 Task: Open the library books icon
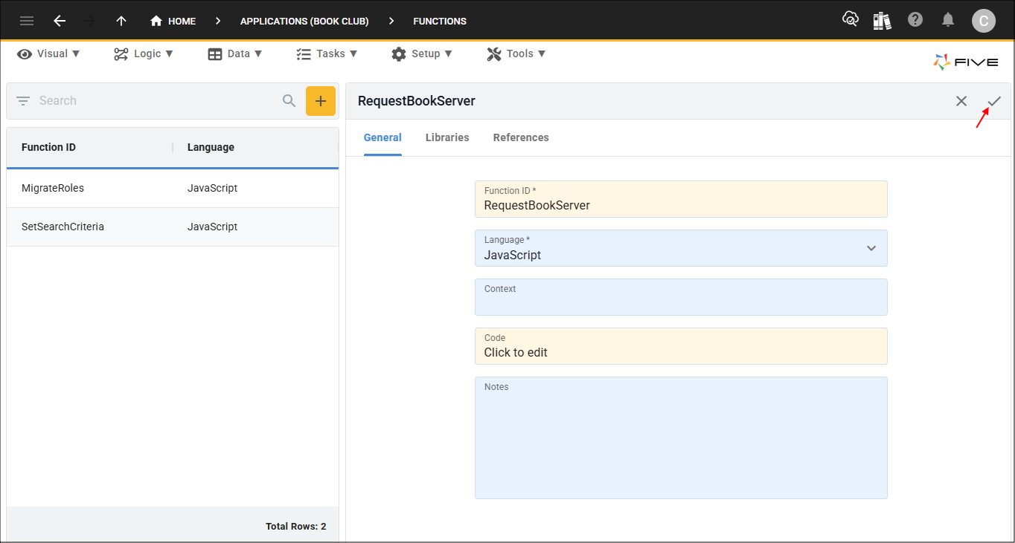883,20
